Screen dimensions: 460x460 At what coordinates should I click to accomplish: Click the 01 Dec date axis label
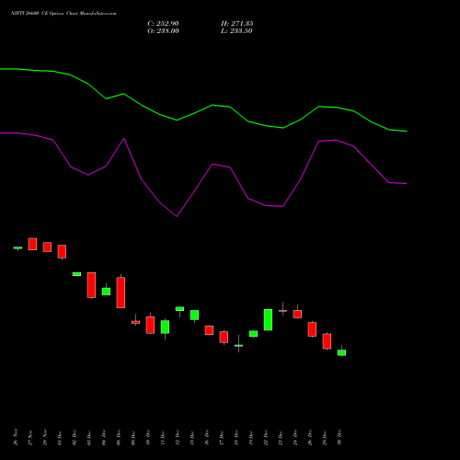point(60,438)
